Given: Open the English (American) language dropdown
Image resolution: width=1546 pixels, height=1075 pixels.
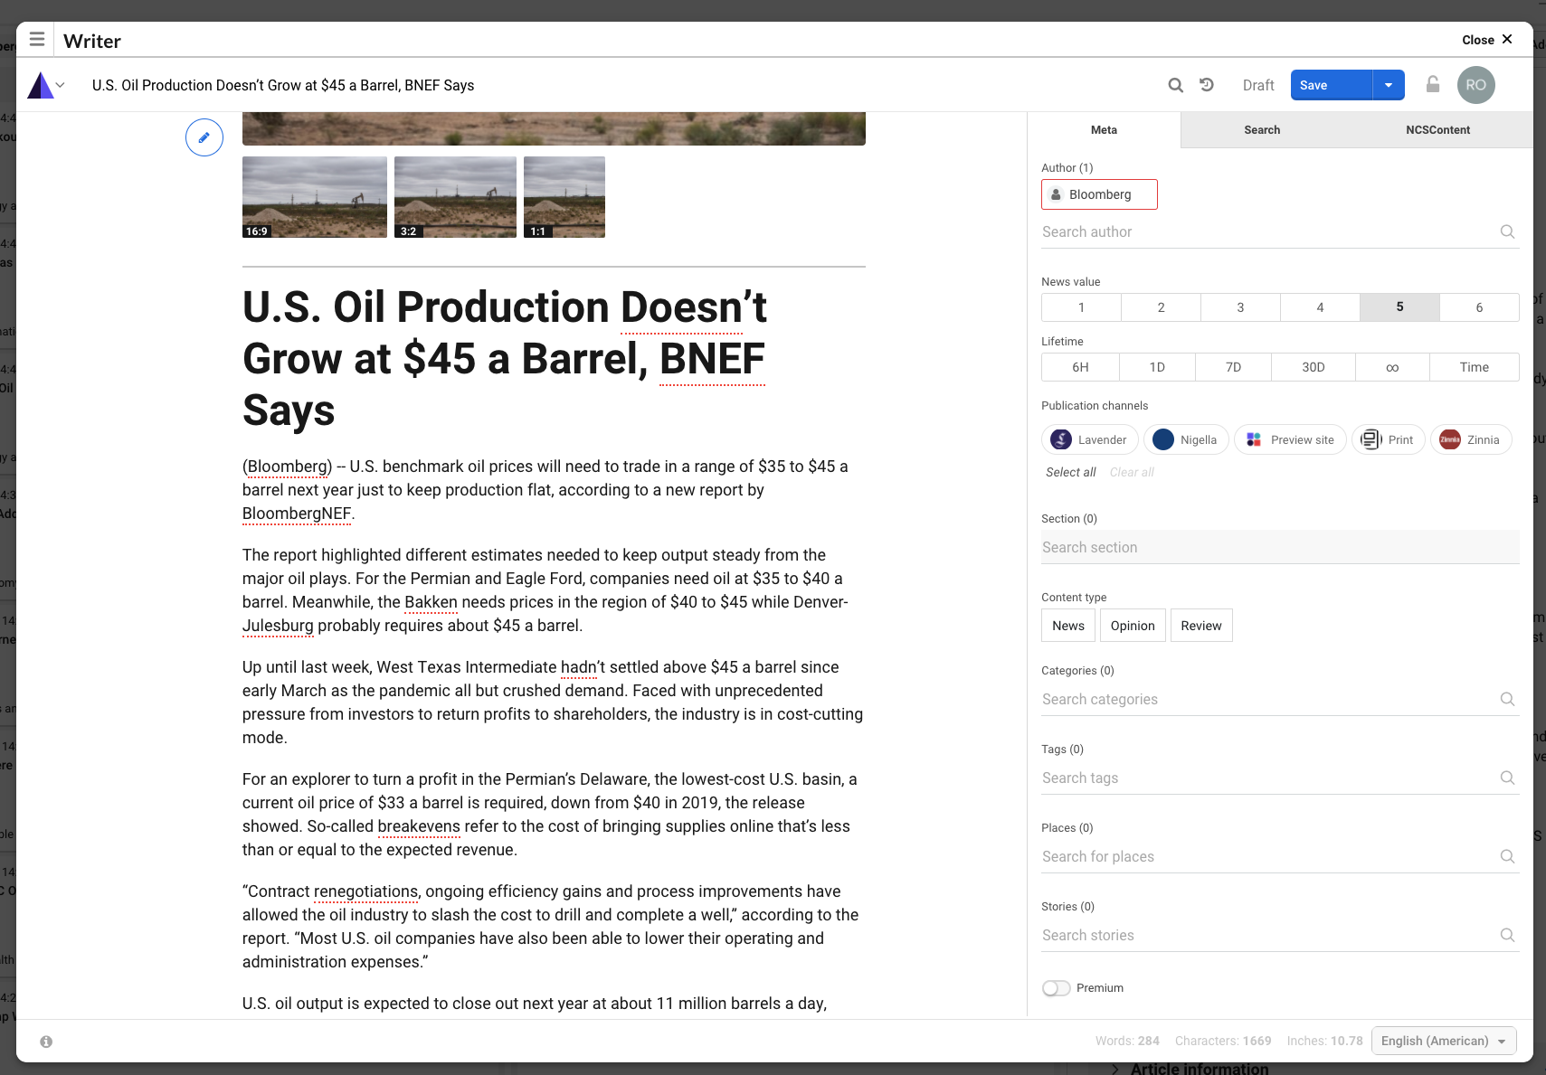Looking at the screenshot, I should coord(1443,1041).
